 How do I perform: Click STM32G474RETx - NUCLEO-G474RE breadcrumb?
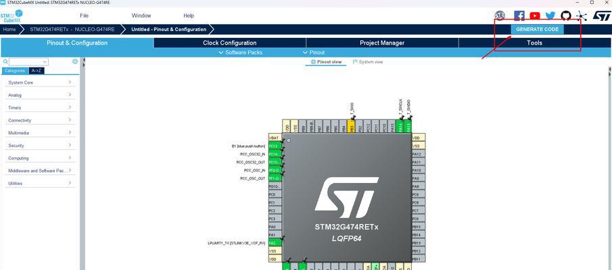click(72, 29)
